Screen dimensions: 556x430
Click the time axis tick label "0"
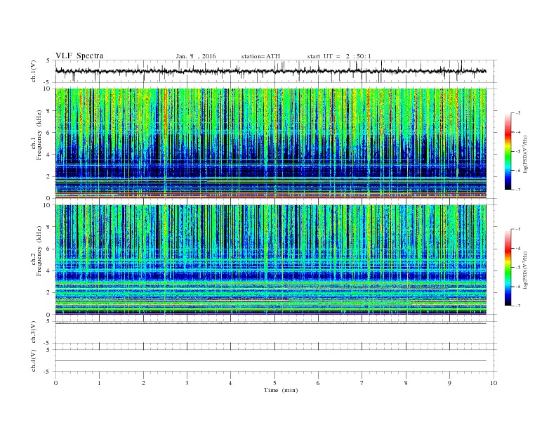point(55,383)
